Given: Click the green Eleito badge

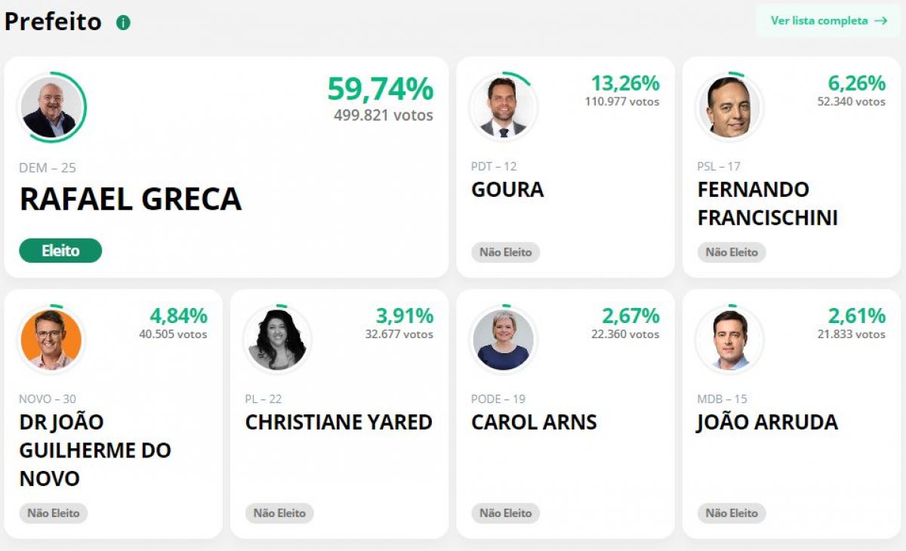Looking at the screenshot, I should pos(60,251).
